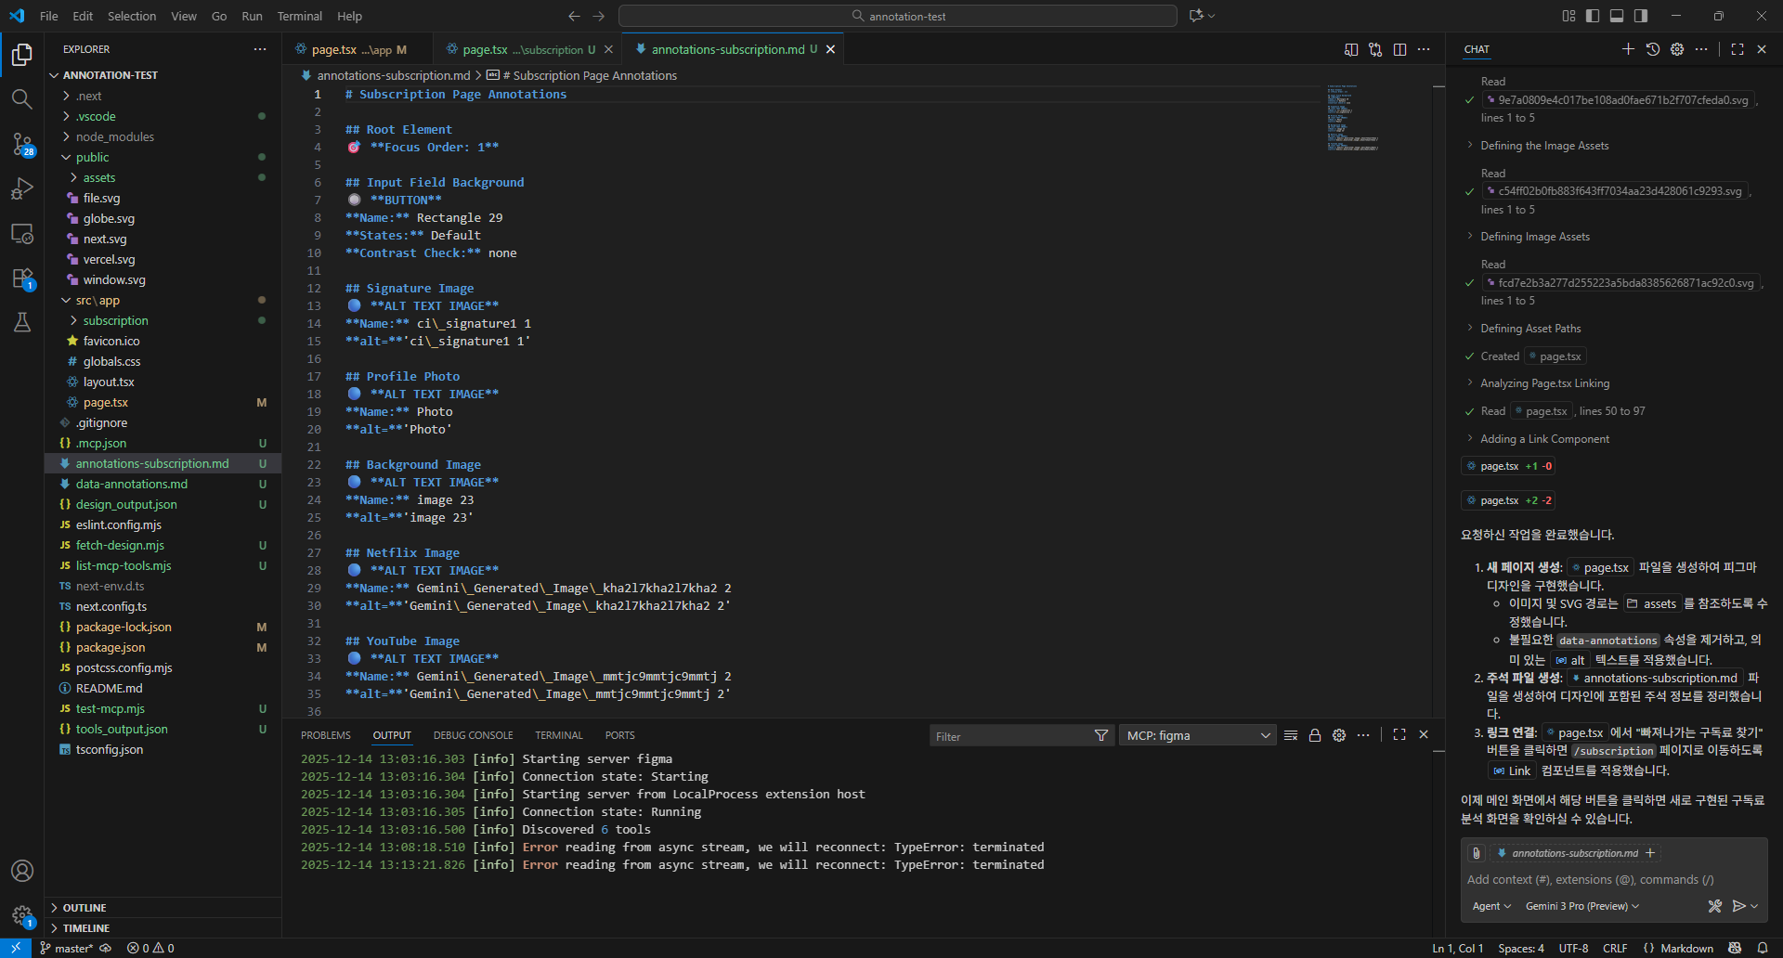This screenshot has height=958, width=1783.
Task: Split the editor to the right
Action: (1399, 49)
